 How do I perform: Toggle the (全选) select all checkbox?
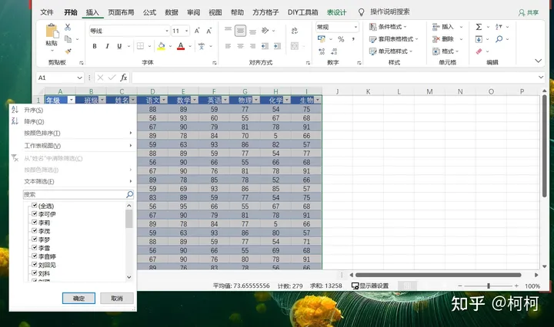pyautogui.click(x=35, y=205)
